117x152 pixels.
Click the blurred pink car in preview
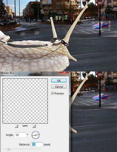click(x=101, y=97)
